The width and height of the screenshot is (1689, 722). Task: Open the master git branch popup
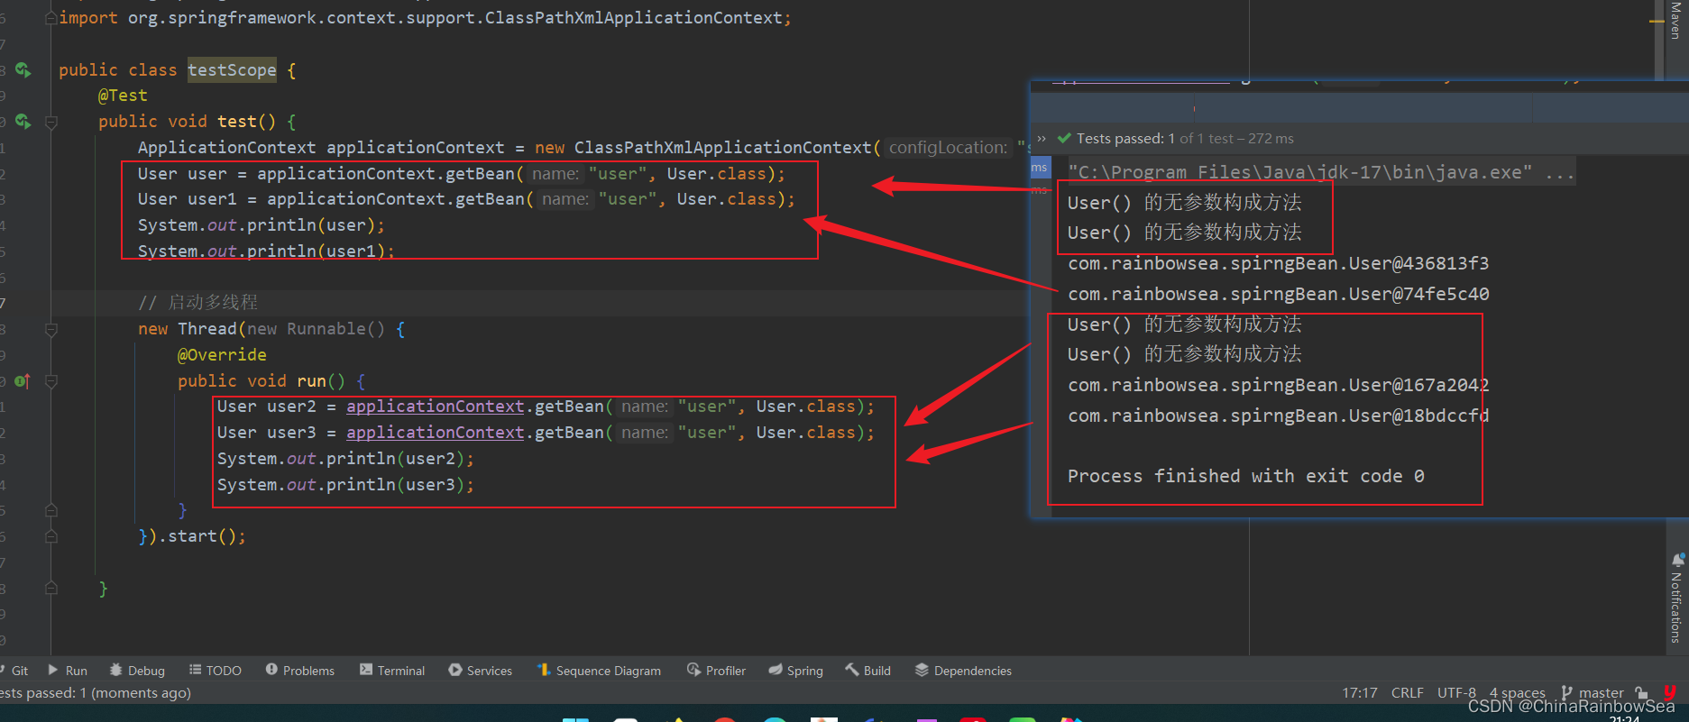(1593, 693)
